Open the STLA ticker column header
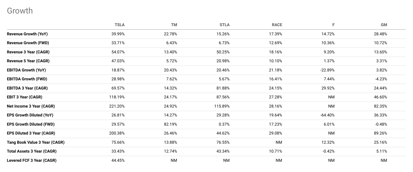Image resolution: width=413 pixels, height=172 pixels. (224, 25)
